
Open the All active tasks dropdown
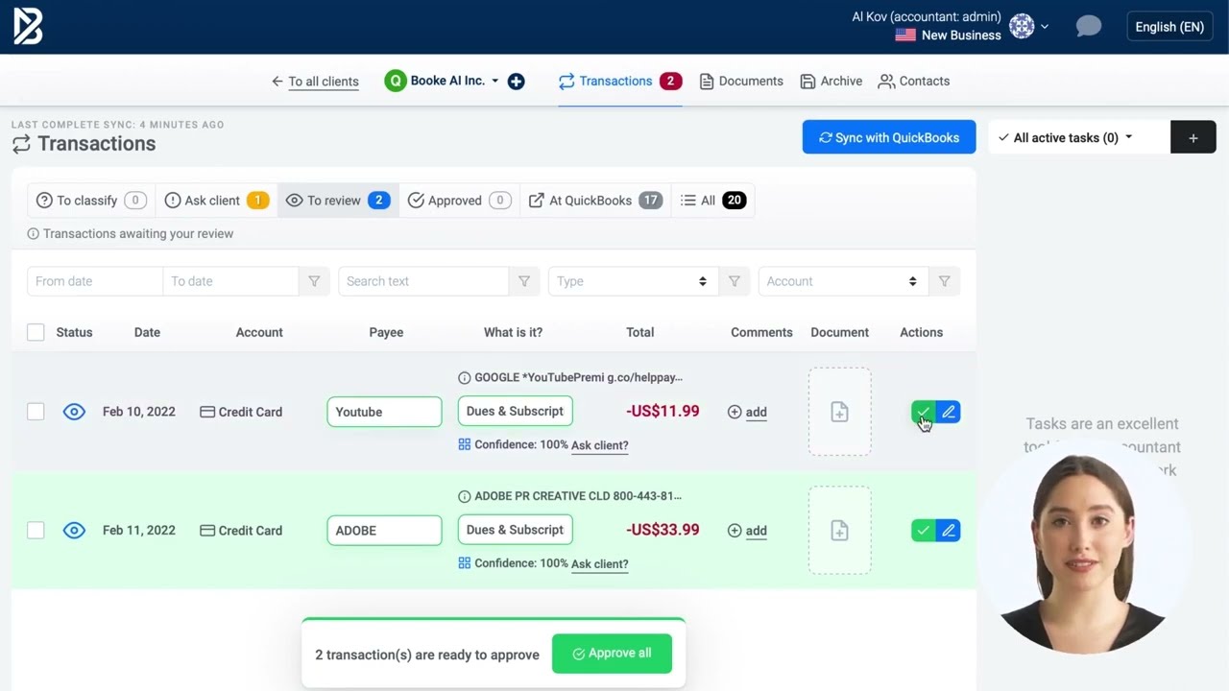[x=1079, y=137]
